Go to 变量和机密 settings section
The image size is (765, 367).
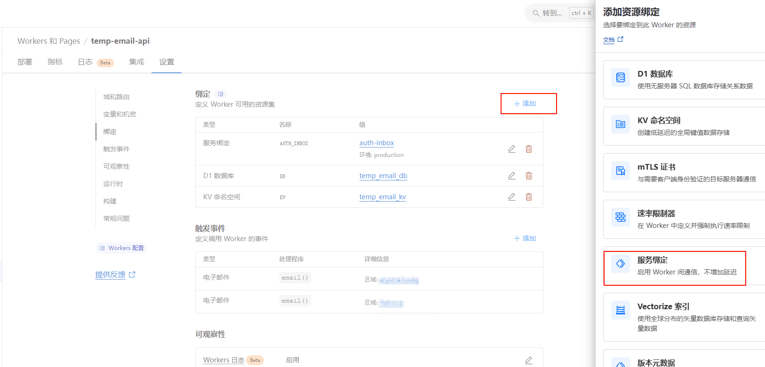120,114
